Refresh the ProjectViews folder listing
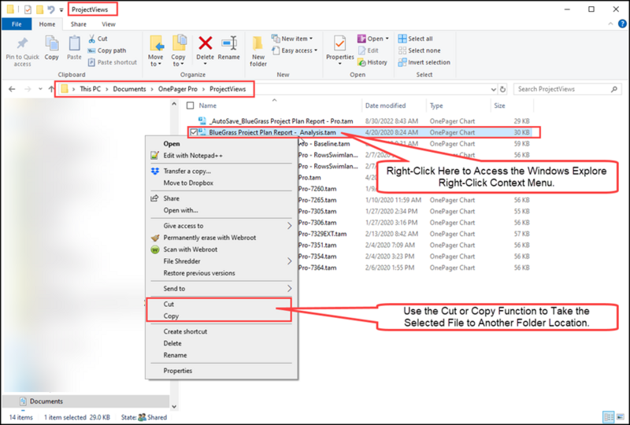 (x=502, y=89)
